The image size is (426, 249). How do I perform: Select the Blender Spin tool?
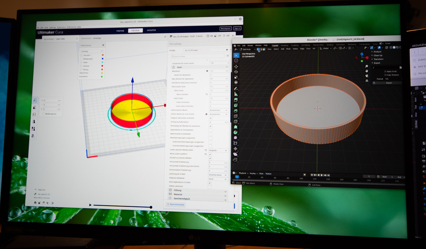click(235, 132)
